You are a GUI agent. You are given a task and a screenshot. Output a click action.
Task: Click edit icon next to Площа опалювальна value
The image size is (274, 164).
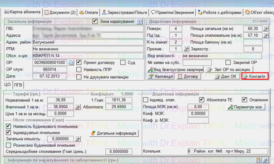[x=263, y=35]
